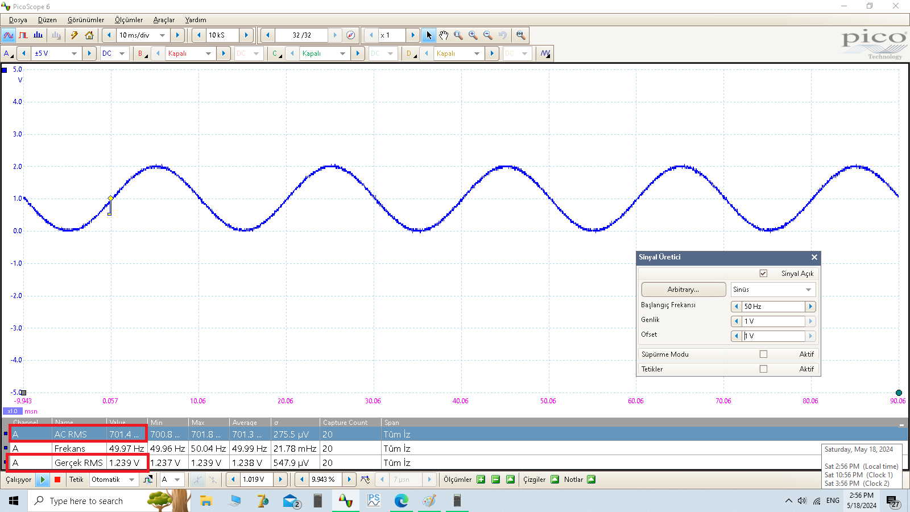This screenshot has height=512, width=910.
Task: Select the AC RMS measurement row
Action: (454, 435)
